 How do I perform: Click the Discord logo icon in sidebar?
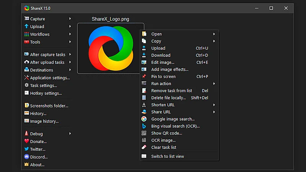point(27,157)
